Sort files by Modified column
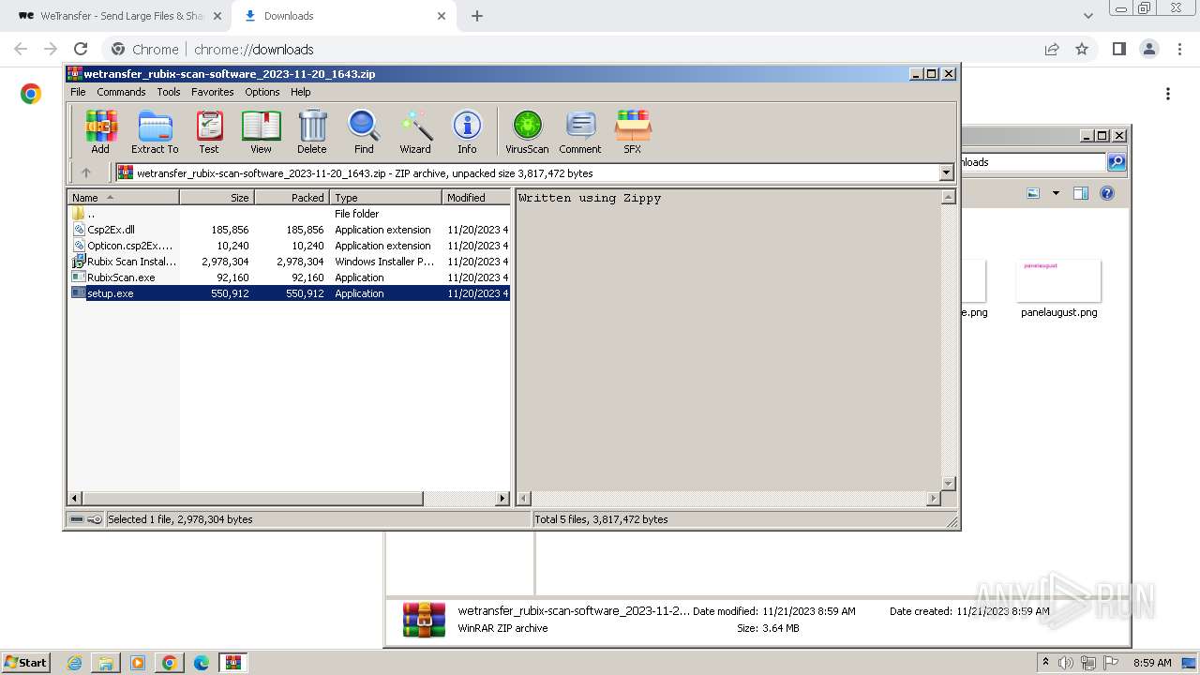Viewport: 1200px width, 675px height. [x=475, y=198]
